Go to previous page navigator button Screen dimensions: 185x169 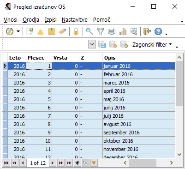(x=15, y=163)
